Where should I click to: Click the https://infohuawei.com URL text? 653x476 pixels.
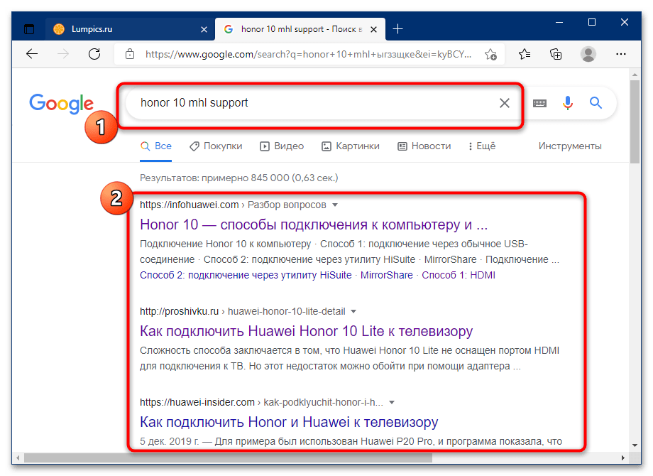(189, 205)
